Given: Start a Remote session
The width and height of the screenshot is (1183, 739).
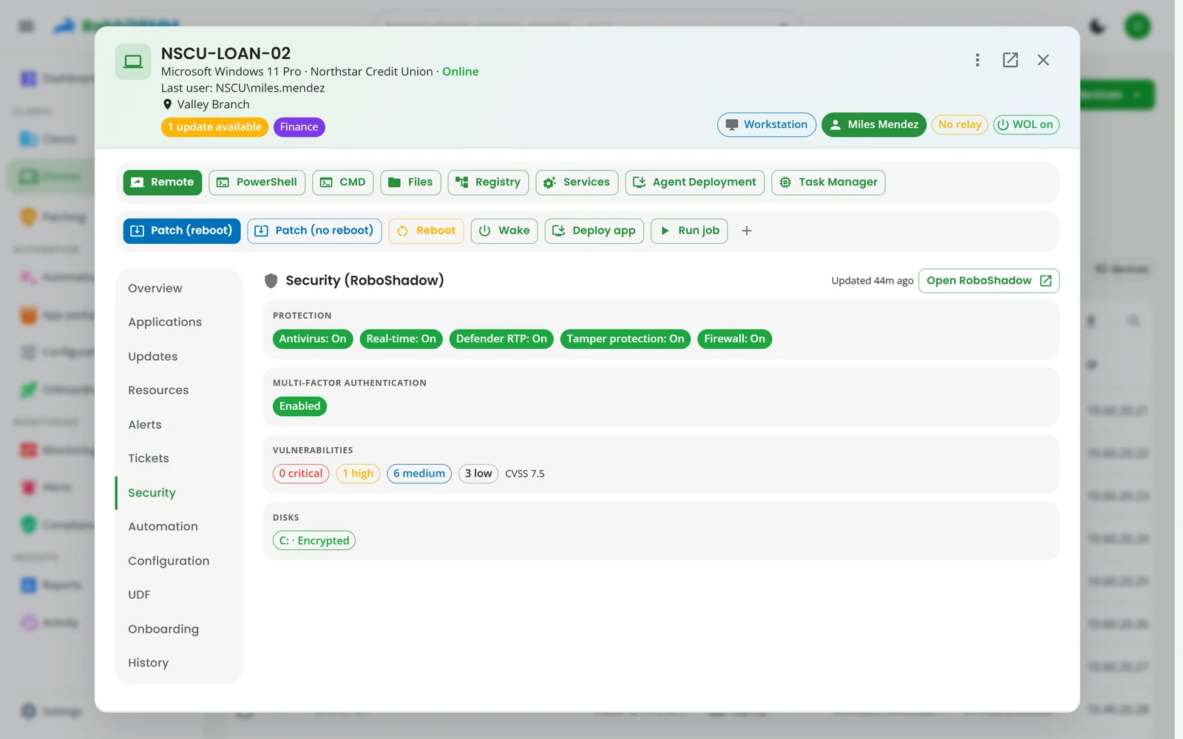Looking at the screenshot, I should coord(163,183).
